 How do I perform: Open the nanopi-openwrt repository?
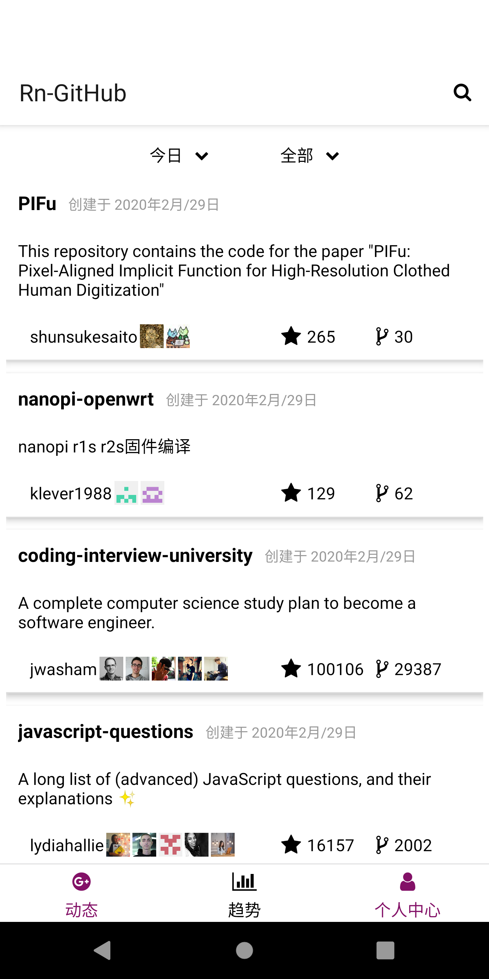coord(86,399)
